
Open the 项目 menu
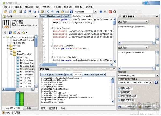pyautogui.click(x=8, y=7)
